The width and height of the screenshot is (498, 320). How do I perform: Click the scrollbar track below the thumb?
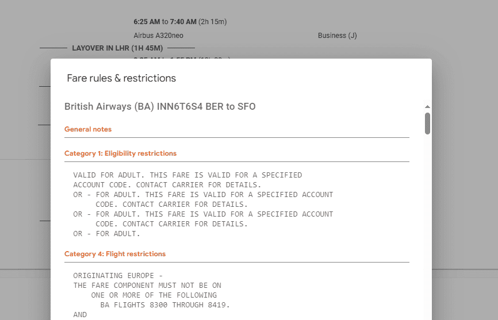coord(427,230)
